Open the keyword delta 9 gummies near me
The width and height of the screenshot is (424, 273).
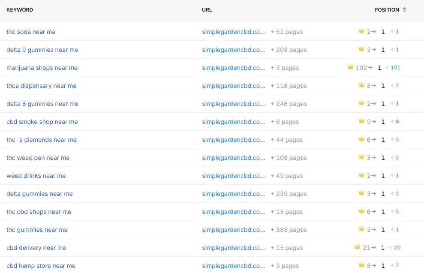(42, 50)
